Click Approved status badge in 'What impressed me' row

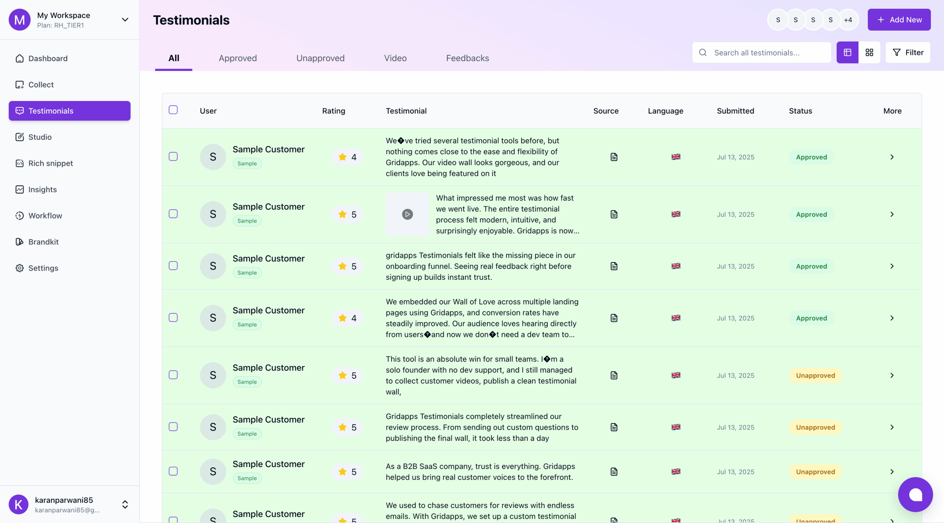[811, 214]
